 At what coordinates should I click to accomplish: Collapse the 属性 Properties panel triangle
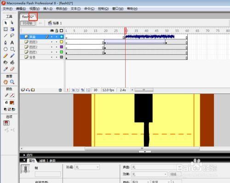tap(24, 160)
